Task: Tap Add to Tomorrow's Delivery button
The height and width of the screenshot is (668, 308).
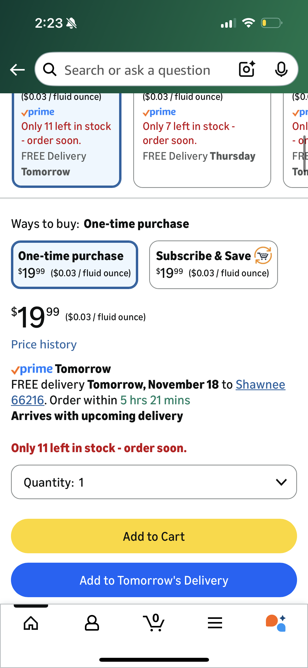Action: tap(154, 580)
